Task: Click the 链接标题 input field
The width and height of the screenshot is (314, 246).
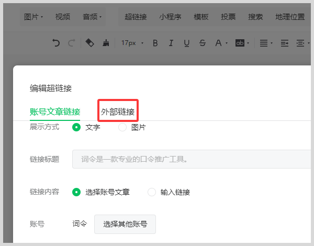Action: tap(192, 159)
